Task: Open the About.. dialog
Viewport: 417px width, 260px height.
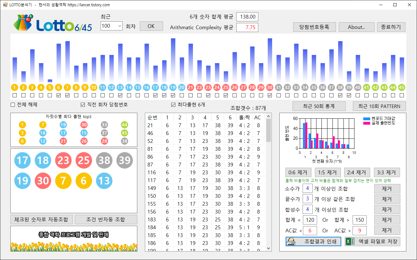Action: (357, 27)
